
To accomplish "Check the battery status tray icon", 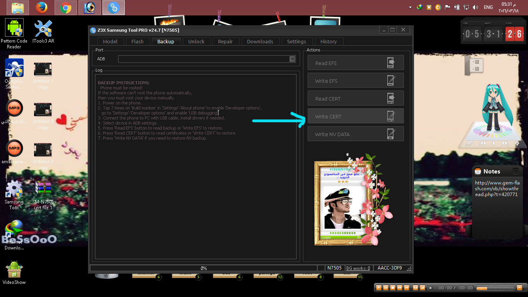I will (457, 7).
